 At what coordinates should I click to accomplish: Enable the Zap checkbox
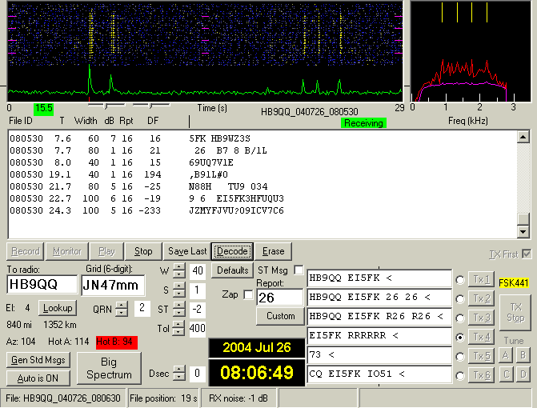[x=248, y=294]
